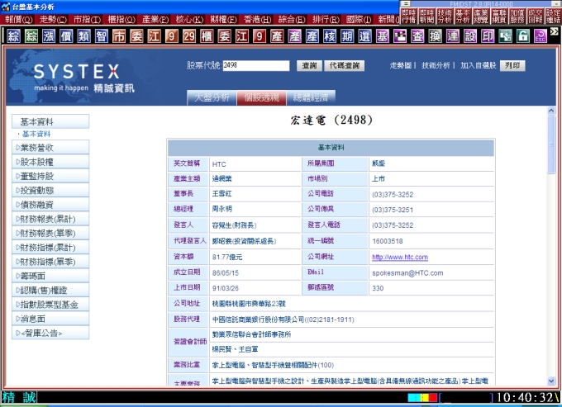
Task: Open the 技術分析 link in the header
Action: point(436,65)
